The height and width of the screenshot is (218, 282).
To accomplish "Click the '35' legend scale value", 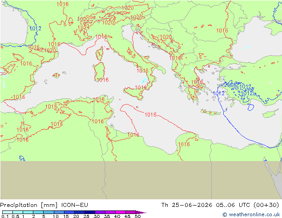I will 107,216.
